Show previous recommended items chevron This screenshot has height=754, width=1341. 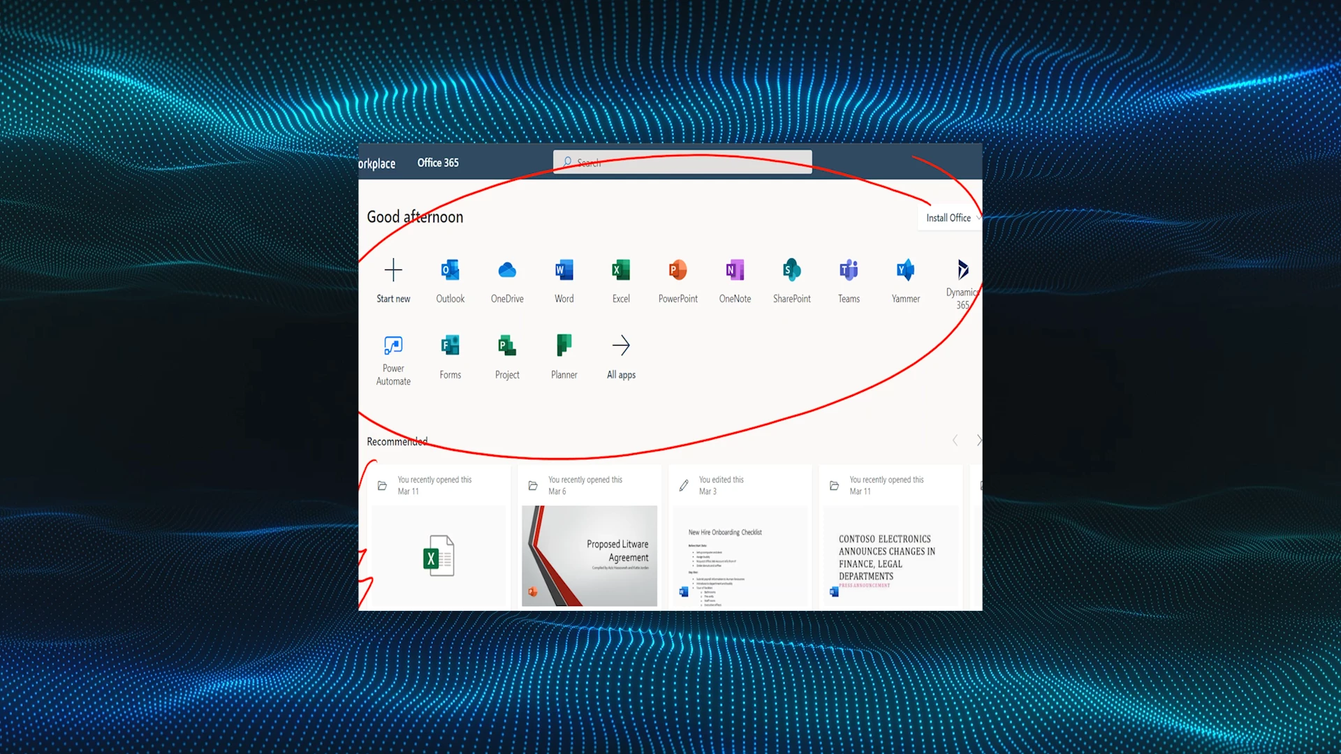coord(955,441)
